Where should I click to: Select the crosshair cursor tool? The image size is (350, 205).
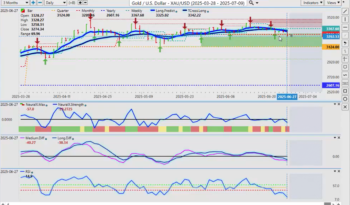(345, 59)
